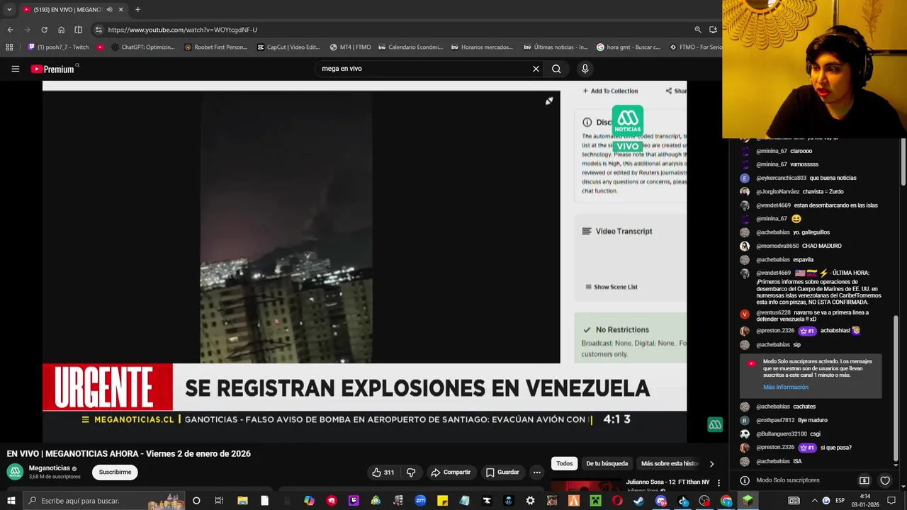This screenshot has height=510, width=907.
Task: Open the 'Roobet First Person...' bookmark
Action: click(x=215, y=47)
